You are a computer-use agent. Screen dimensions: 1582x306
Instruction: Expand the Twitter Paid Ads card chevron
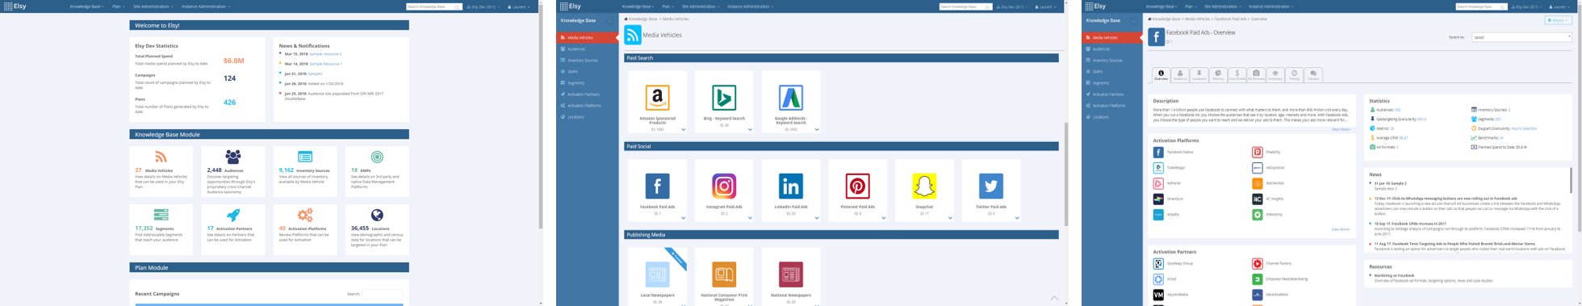[x=1016, y=218]
